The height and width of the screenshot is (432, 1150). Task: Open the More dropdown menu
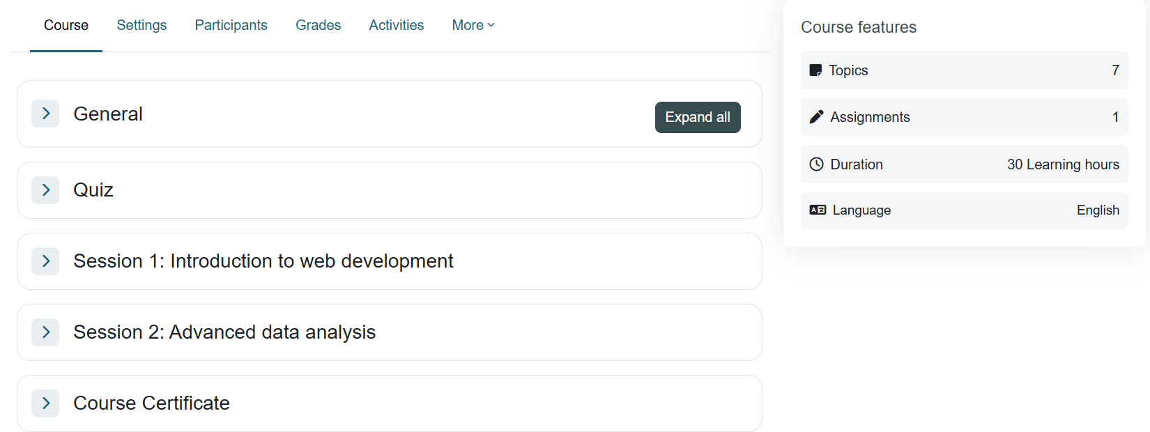473,25
